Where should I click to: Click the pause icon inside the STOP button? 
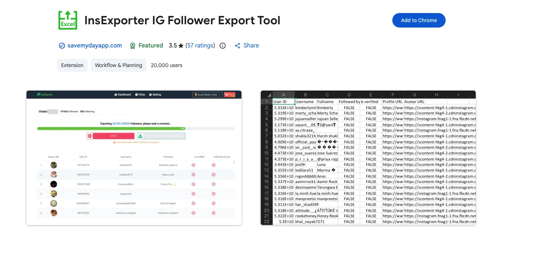point(90,136)
